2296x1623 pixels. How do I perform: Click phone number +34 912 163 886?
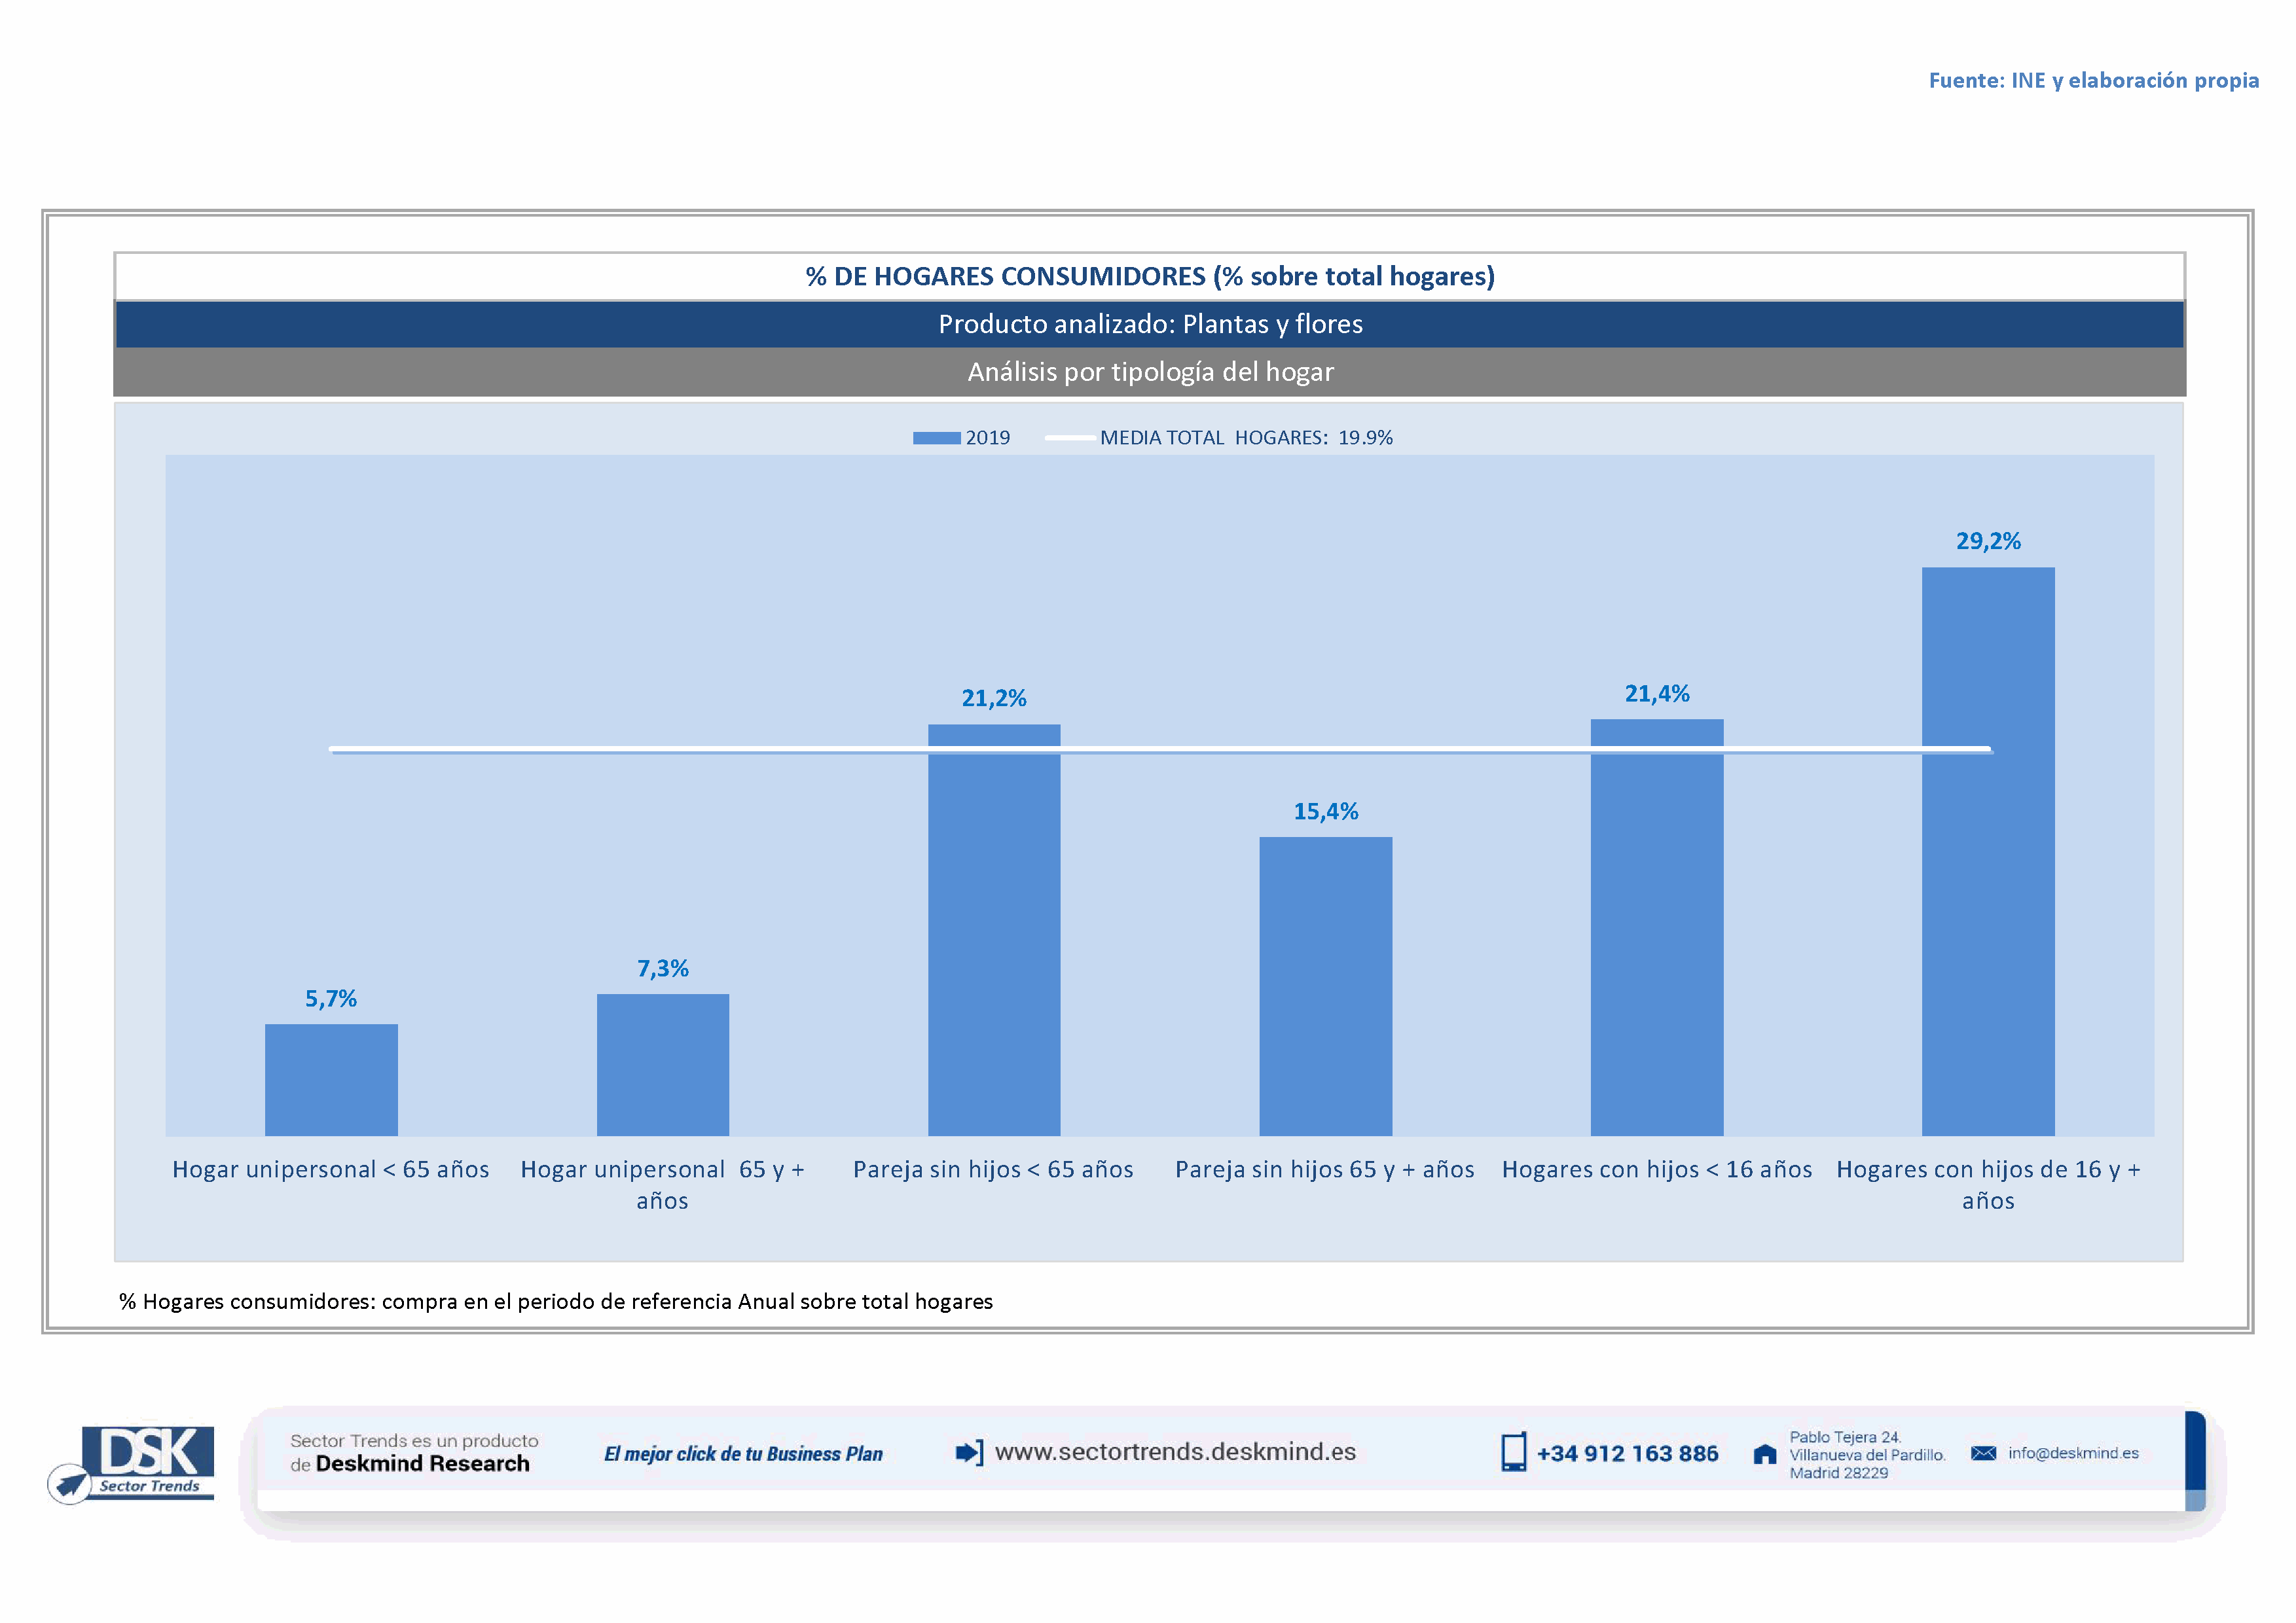coord(1627,1454)
